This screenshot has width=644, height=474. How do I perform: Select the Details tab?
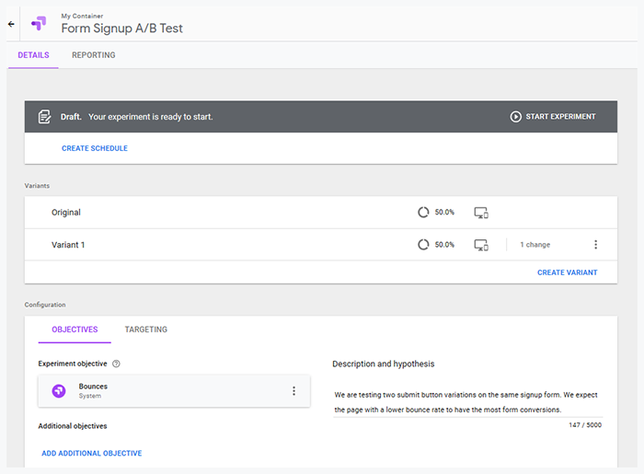(x=33, y=55)
